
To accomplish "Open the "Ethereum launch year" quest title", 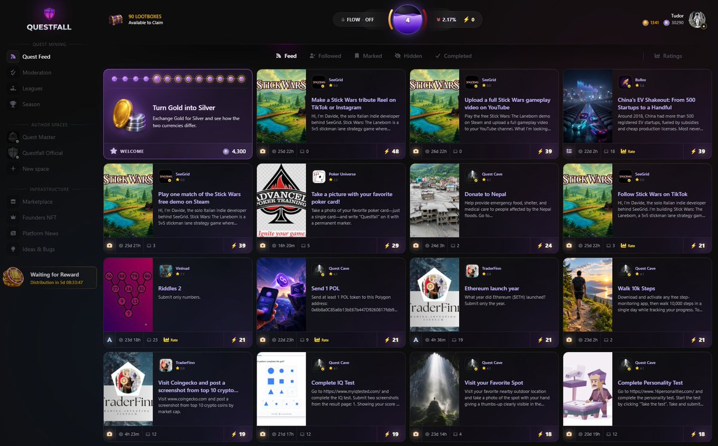I will click(492, 288).
